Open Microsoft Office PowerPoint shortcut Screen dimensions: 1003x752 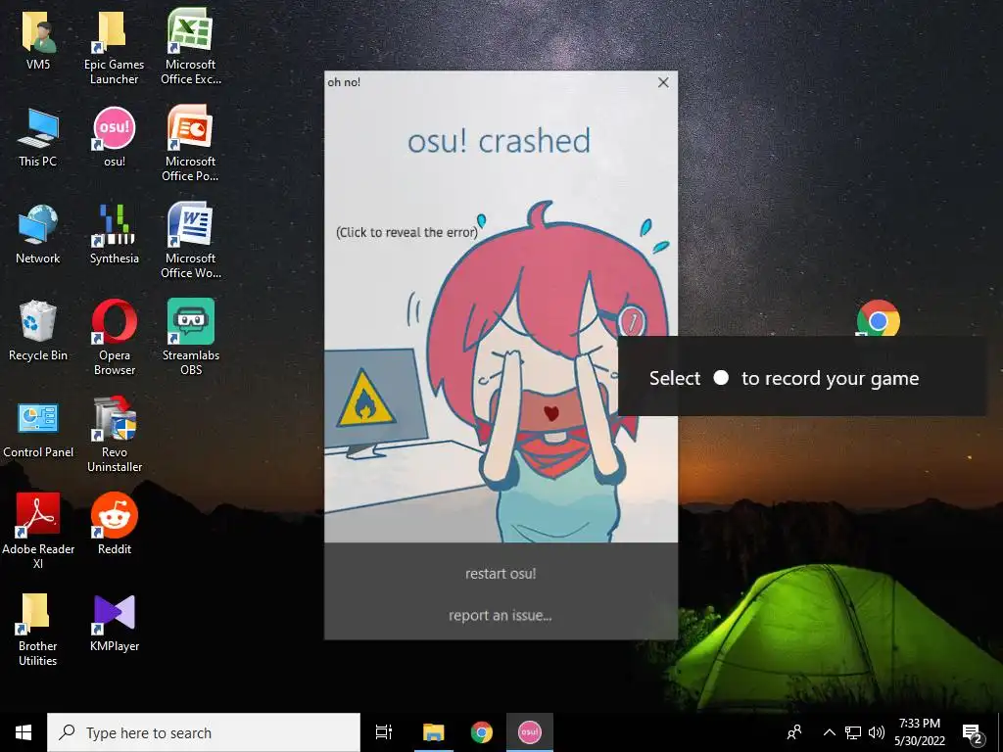coord(190,143)
